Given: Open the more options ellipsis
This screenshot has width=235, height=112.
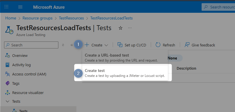Looking at the screenshot, I should click(130, 28).
